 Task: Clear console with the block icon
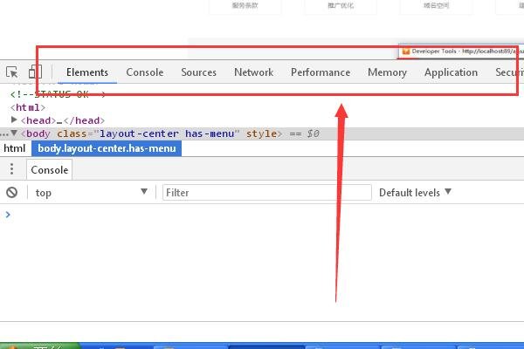coord(12,193)
